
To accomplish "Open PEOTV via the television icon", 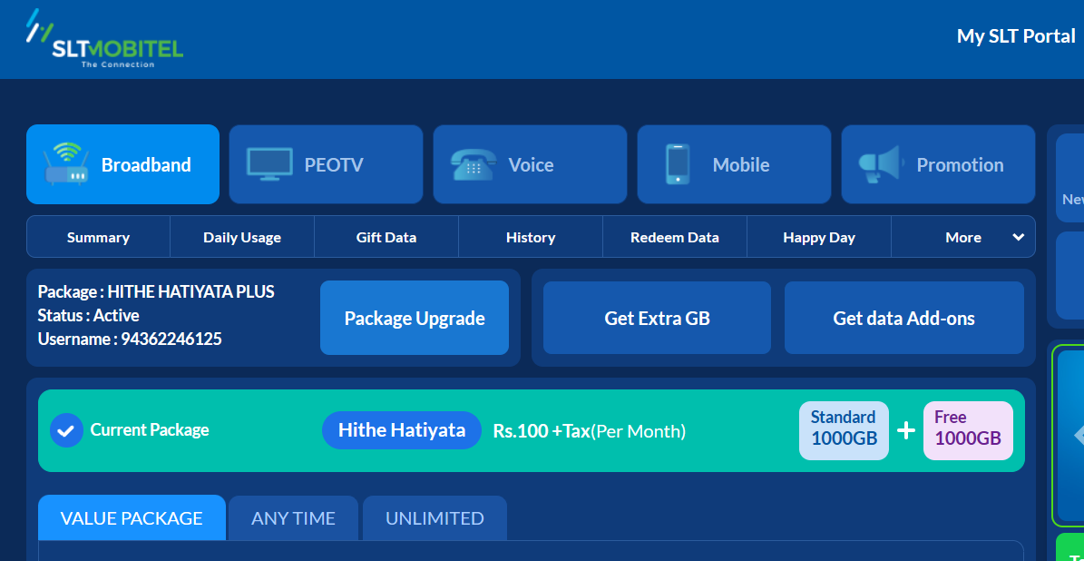I will (269, 164).
